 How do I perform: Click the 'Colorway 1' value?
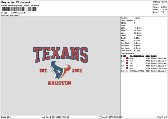(x=15, y=15)
